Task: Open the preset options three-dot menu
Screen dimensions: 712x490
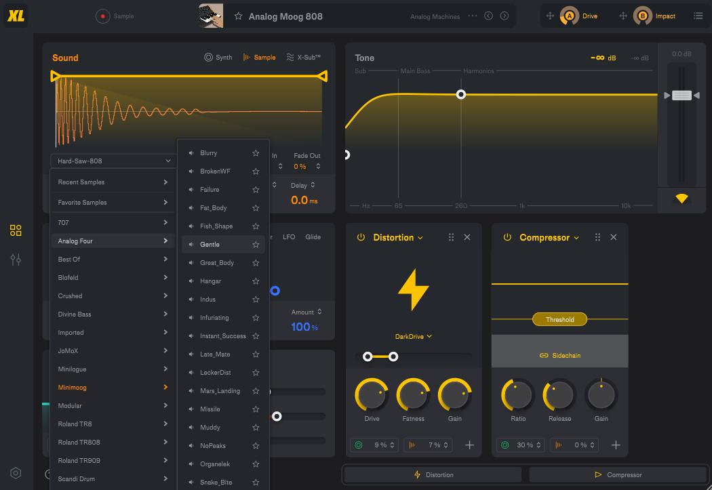Action: 473,16
